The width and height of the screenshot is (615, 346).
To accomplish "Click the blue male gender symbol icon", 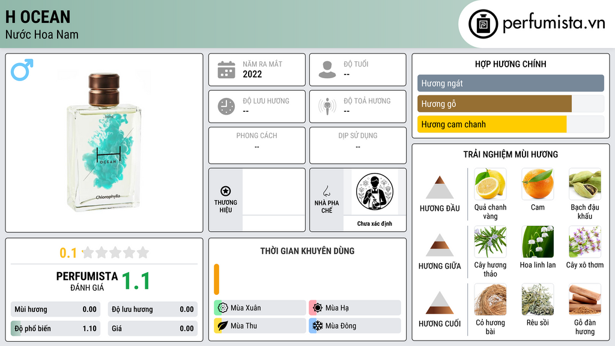I will (x=22, y=70).
